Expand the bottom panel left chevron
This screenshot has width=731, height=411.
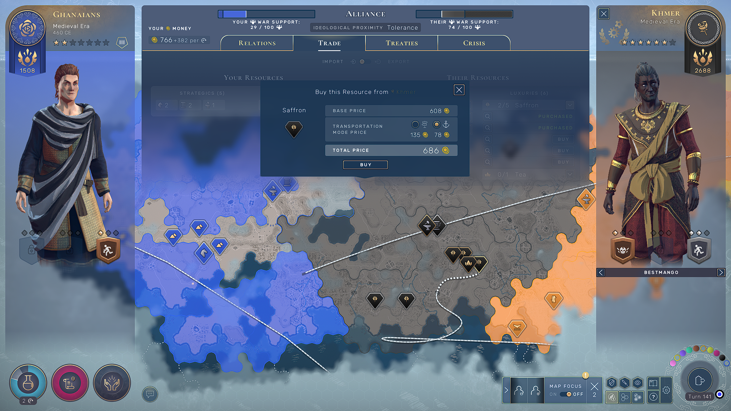(506, 390)
